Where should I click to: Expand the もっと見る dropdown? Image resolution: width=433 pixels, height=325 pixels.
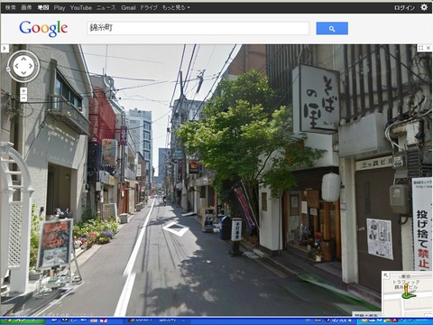pyautogui.click(x=176, y=7)
